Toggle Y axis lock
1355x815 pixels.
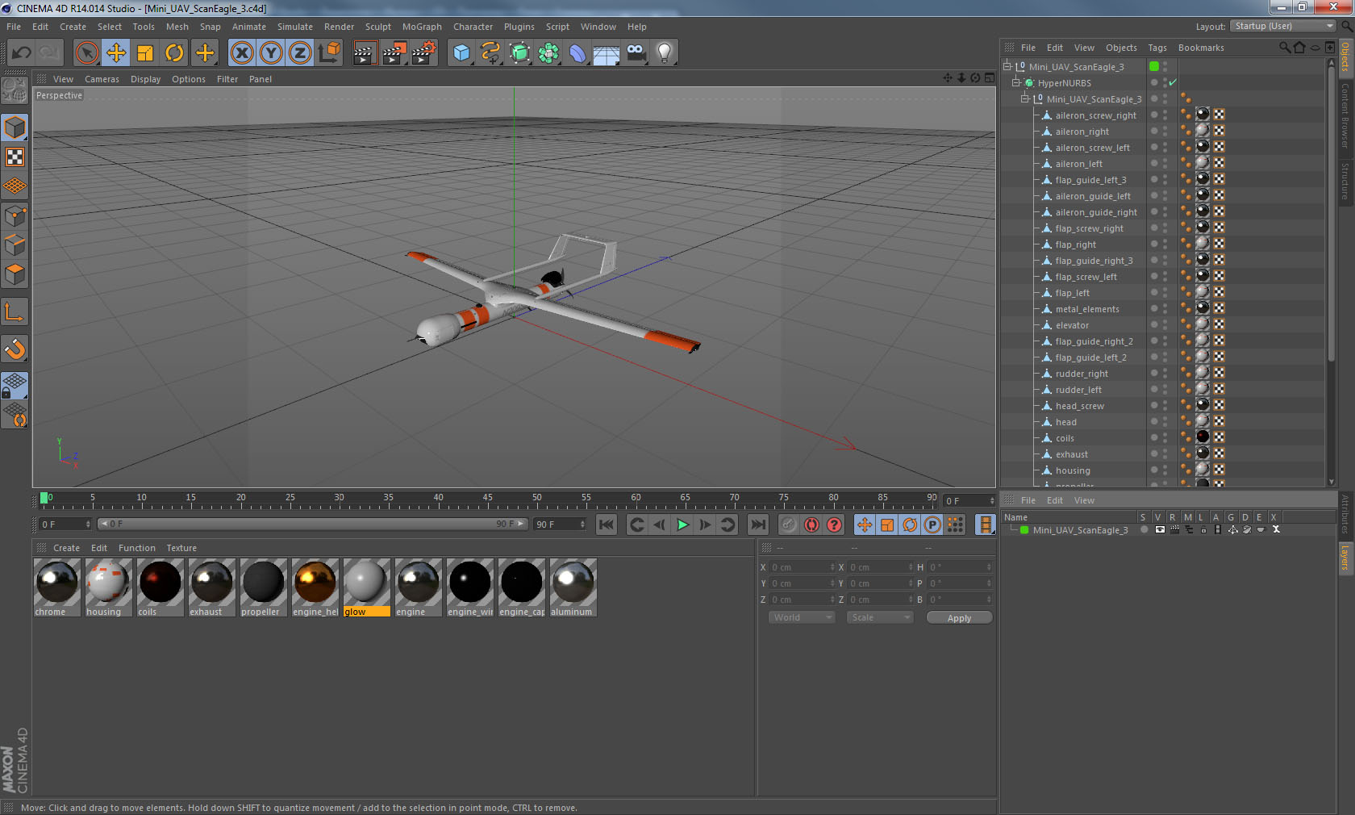click(x=271, y=53)
